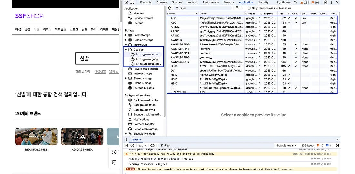Enable Only show cookies with an issue
This screenshot has height=174, width=355.
click(x=249, y=8)
